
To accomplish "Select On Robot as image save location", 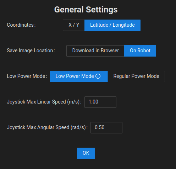I will [140, 51].
